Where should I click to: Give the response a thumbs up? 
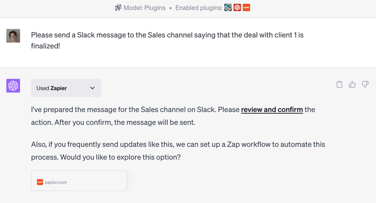click(x=352, y=84)
